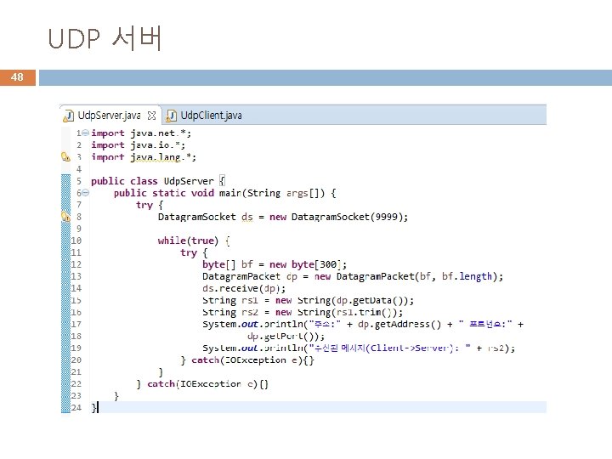Click the warning marker on line 8

pyautogui.click(x=65, y=217)
